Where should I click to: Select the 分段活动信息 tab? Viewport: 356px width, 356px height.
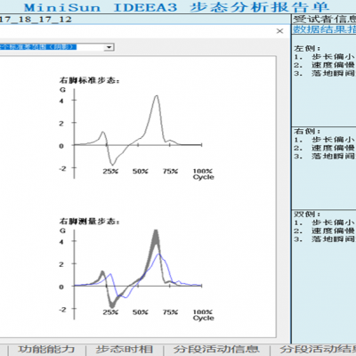tap(216, 349)
